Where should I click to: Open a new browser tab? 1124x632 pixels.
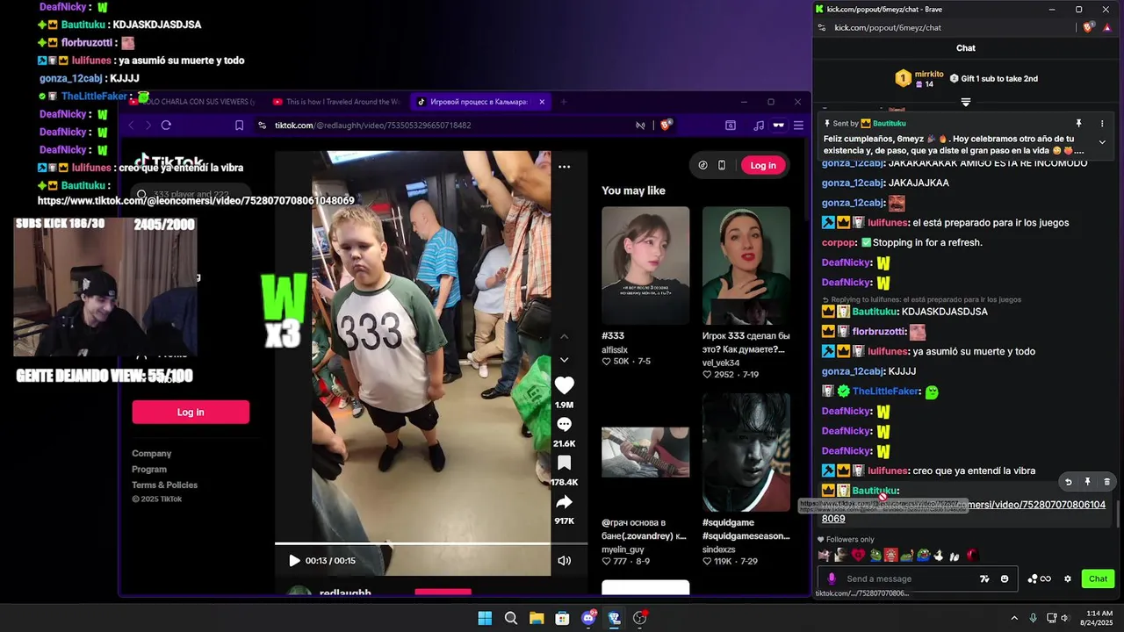click(564, 102)
